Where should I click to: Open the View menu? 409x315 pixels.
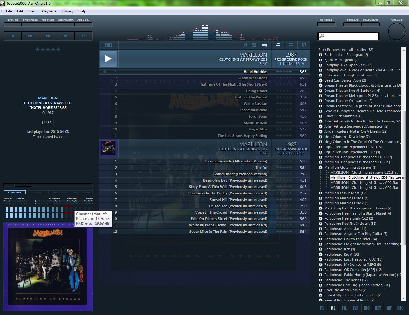point(32,11)
